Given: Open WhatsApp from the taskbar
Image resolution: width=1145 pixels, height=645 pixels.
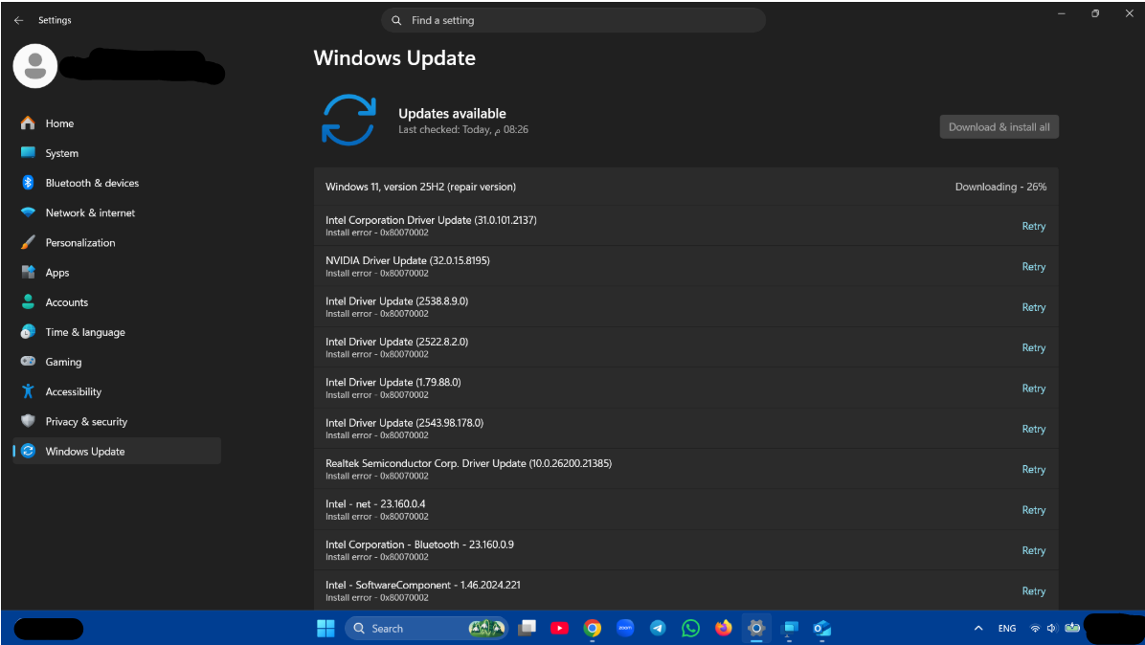Looking at the screenshot, I should pos(691,628).
